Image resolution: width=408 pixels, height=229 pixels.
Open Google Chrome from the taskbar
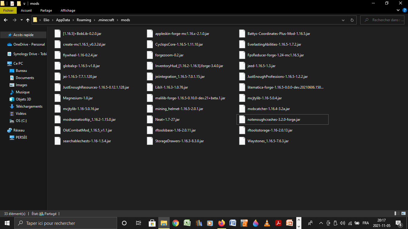[176, 223]
